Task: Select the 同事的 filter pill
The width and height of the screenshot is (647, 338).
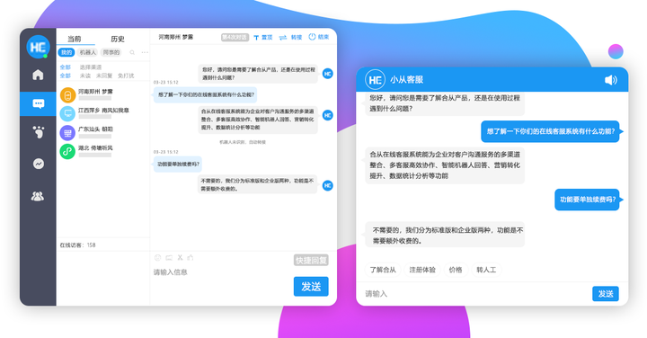Action: tap(111, 52)
